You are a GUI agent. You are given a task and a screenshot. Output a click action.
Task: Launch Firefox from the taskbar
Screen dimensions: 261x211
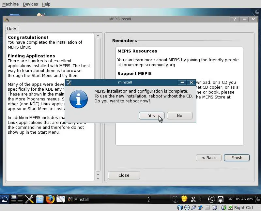[50, 199]
